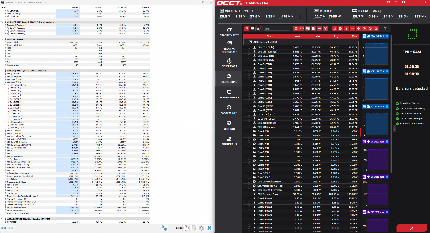Switch OCCT monitoring to table-only view

point(252,28)
